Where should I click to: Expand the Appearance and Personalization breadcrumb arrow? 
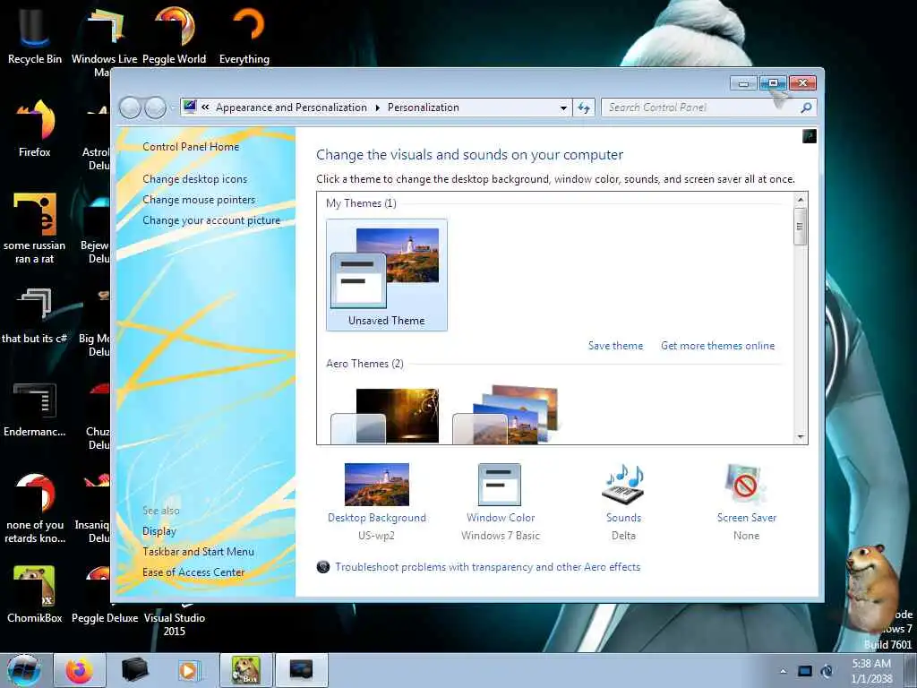377,107
